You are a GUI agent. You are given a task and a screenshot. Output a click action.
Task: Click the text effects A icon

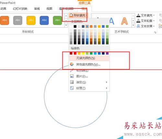point(138,26)
